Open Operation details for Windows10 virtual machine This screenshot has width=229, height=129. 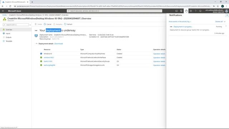coord(159,54)
